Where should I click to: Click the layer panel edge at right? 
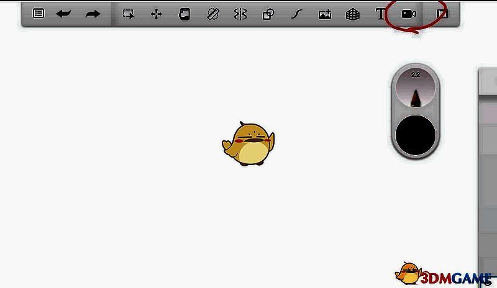coord(487,168)
